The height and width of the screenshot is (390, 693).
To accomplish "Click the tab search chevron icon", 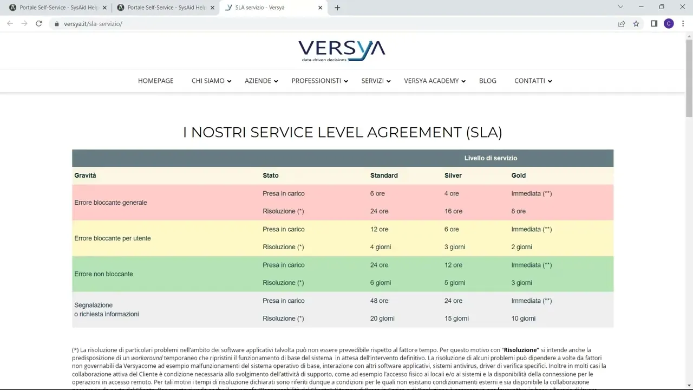I will [620, 7].
